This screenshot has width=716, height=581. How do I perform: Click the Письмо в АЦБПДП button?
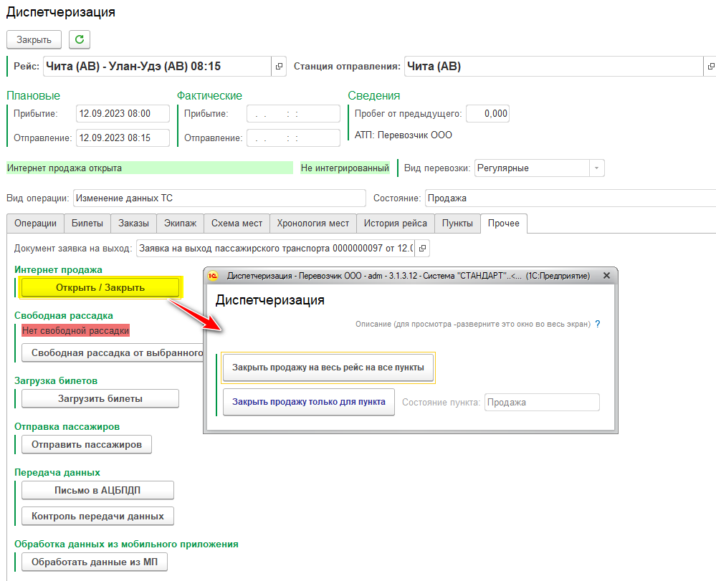(x=97, y=491)
